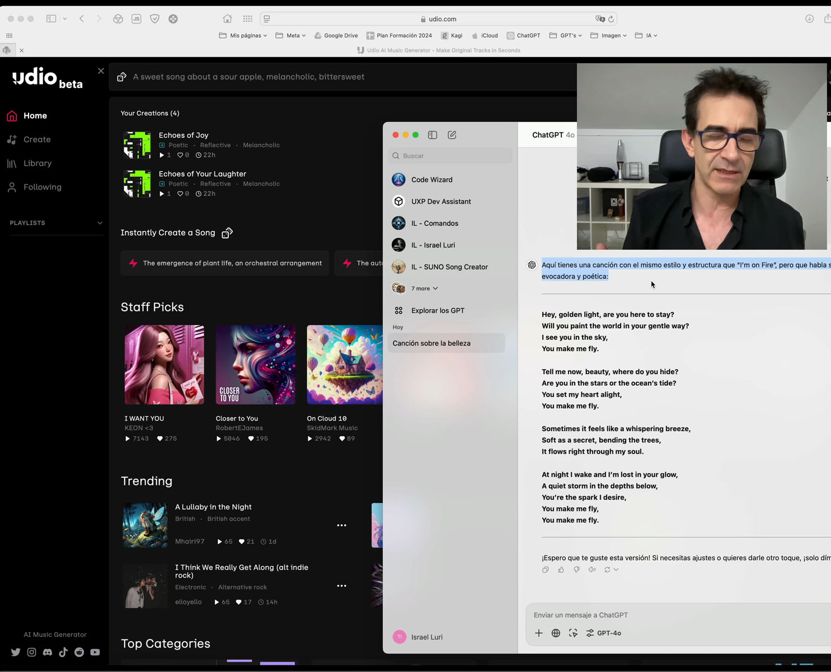Play the Echoes of Joy track
Screen dimensions: 831x672
[x=162, y=155]
